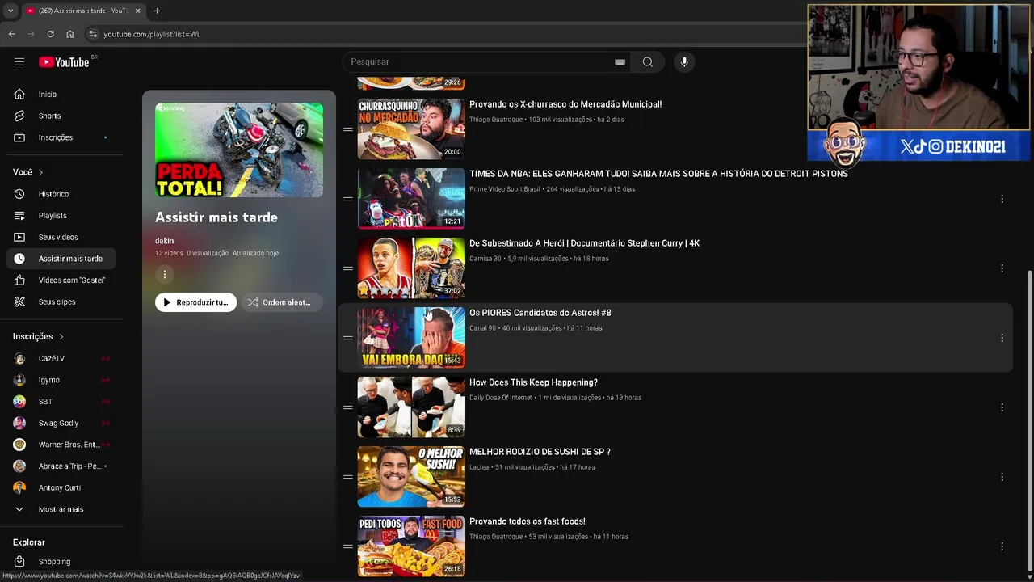This screenshot has width=1034, height=582.
Task: Open options menu for MELHOR RODIZIO DE SUSHI
Action: pyautogui.click(x=1002, y=477)
